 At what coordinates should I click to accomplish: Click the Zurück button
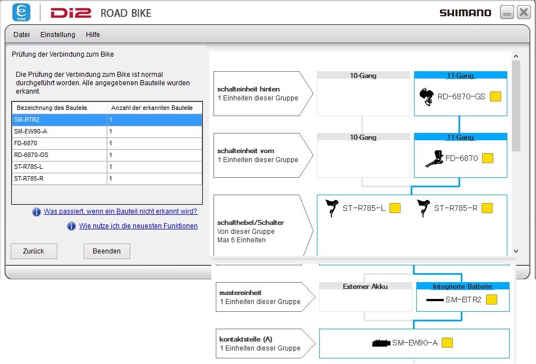click(x=34, y=251)
